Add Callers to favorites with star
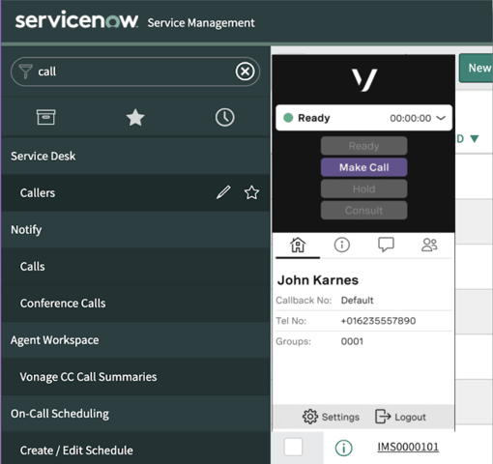Image resolution: width=493 pixels, height=464 pixels. coord(251,192)
